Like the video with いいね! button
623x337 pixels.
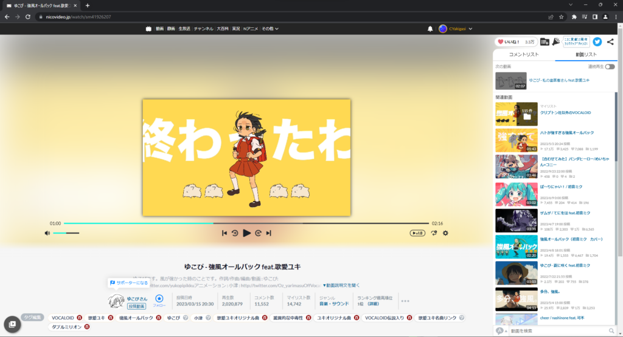pyautogui.click(x=516, y=42)
